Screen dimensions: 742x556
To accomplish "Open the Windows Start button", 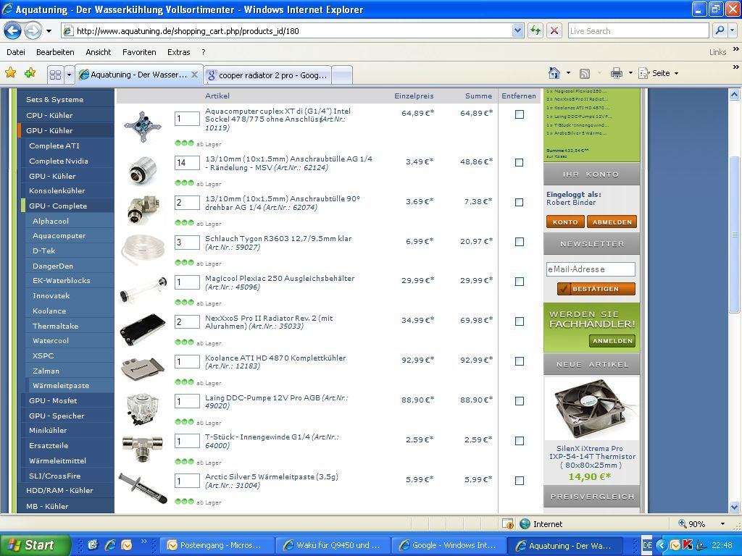I will (x=35, y=545).
